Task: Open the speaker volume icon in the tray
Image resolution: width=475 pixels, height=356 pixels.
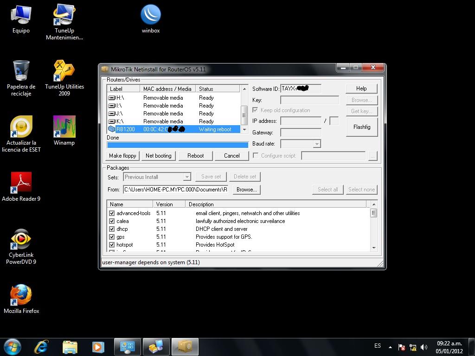Action: pos(424,346)
